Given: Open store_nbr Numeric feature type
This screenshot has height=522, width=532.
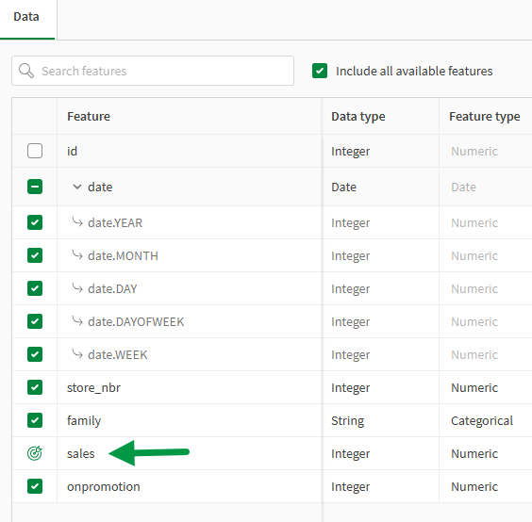Looking at the screenshot, I should pos(474,387).
